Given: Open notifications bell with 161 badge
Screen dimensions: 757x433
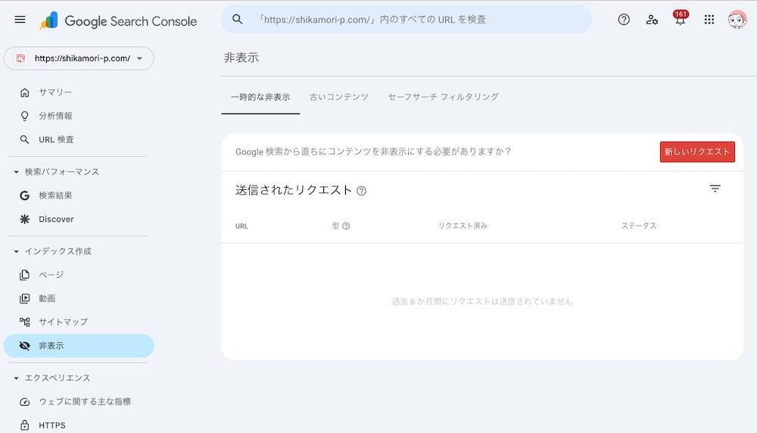Looking at the screenshot, I should point(680,20).
